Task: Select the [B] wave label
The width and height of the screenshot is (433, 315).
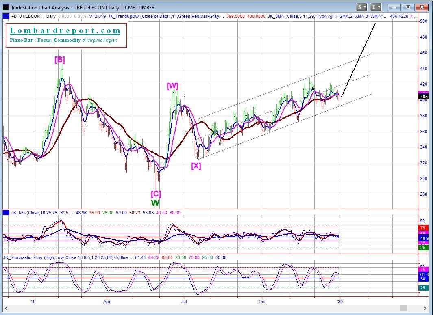Action: 60,60
